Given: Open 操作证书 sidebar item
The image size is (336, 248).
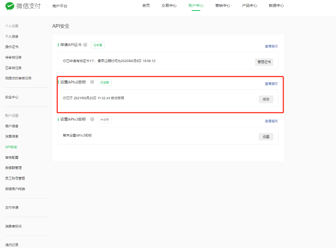Looking at the screenshot, I should click(12, 47).
